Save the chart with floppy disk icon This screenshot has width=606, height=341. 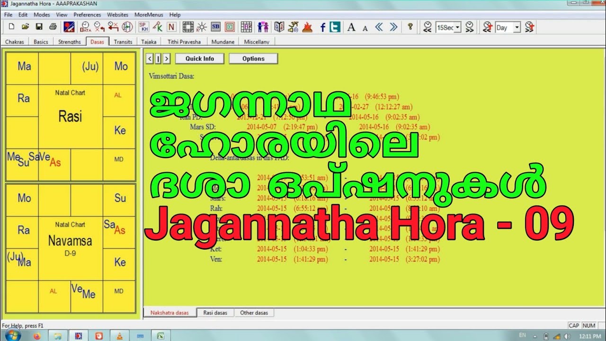click(39, 27)
